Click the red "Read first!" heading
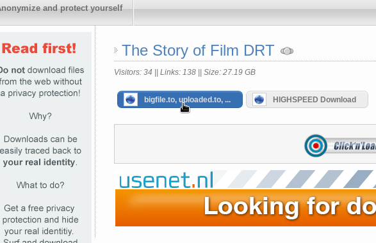 click(x=39, y=49)
